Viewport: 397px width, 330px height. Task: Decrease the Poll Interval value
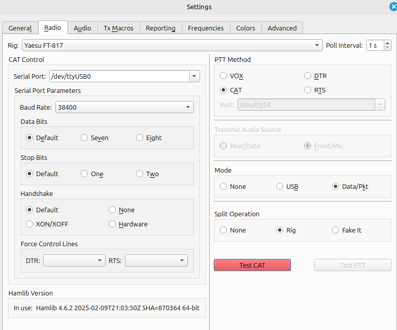coord(387,48)
